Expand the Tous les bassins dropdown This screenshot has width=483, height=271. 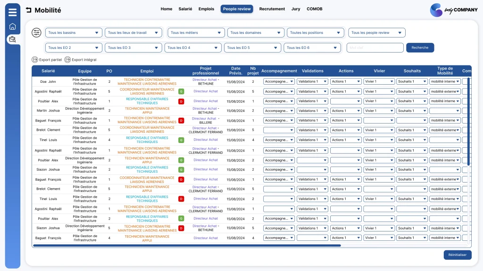[x=74, y=32]
